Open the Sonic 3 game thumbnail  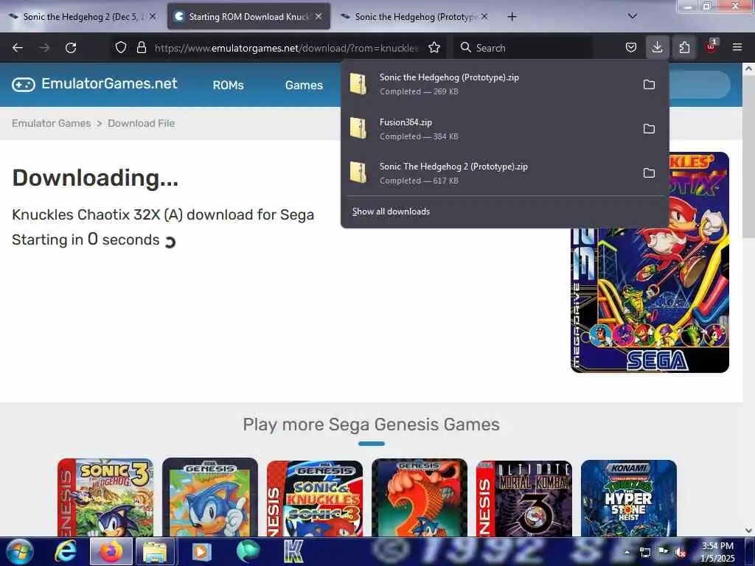105,497
